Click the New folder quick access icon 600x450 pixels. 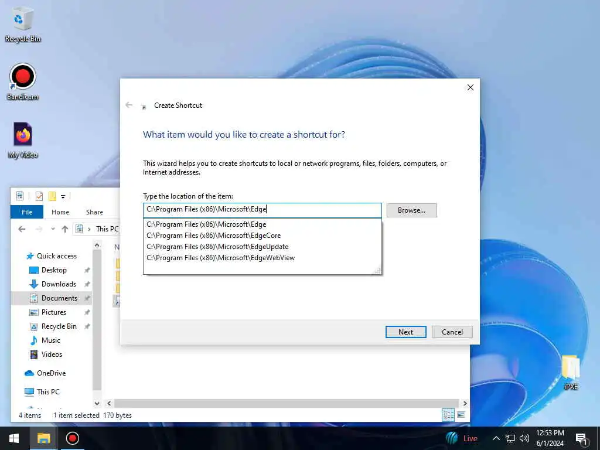pos(52,196)
